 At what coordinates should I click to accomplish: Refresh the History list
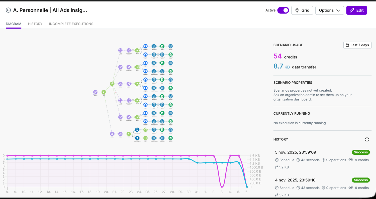click(x=367, y=139)
